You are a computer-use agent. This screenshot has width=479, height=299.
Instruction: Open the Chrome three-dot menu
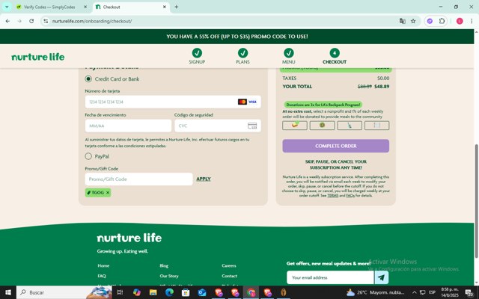click(472, 21)
